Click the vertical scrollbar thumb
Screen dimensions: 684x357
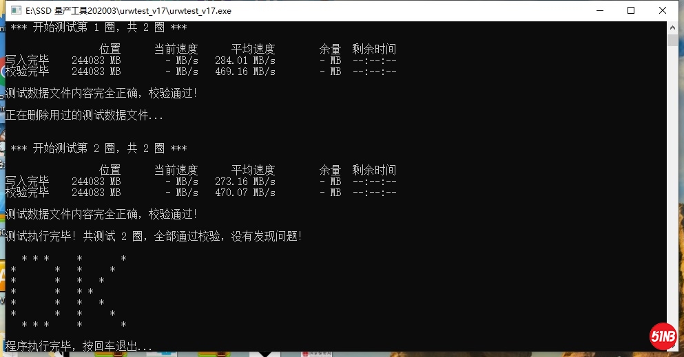[672, 41]
